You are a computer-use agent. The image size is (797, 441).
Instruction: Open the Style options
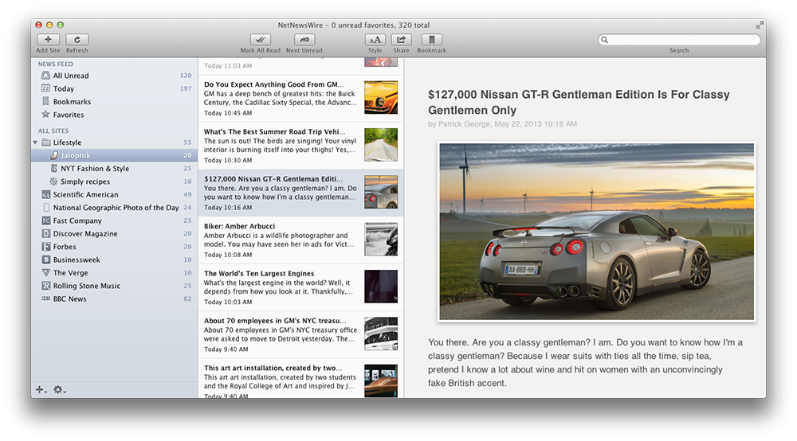click(375, 40)
